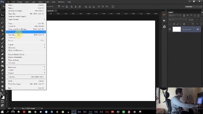The height and width of the screenshot is (114, 203).
Task: Open the Image menu
Action: [20, 2]
